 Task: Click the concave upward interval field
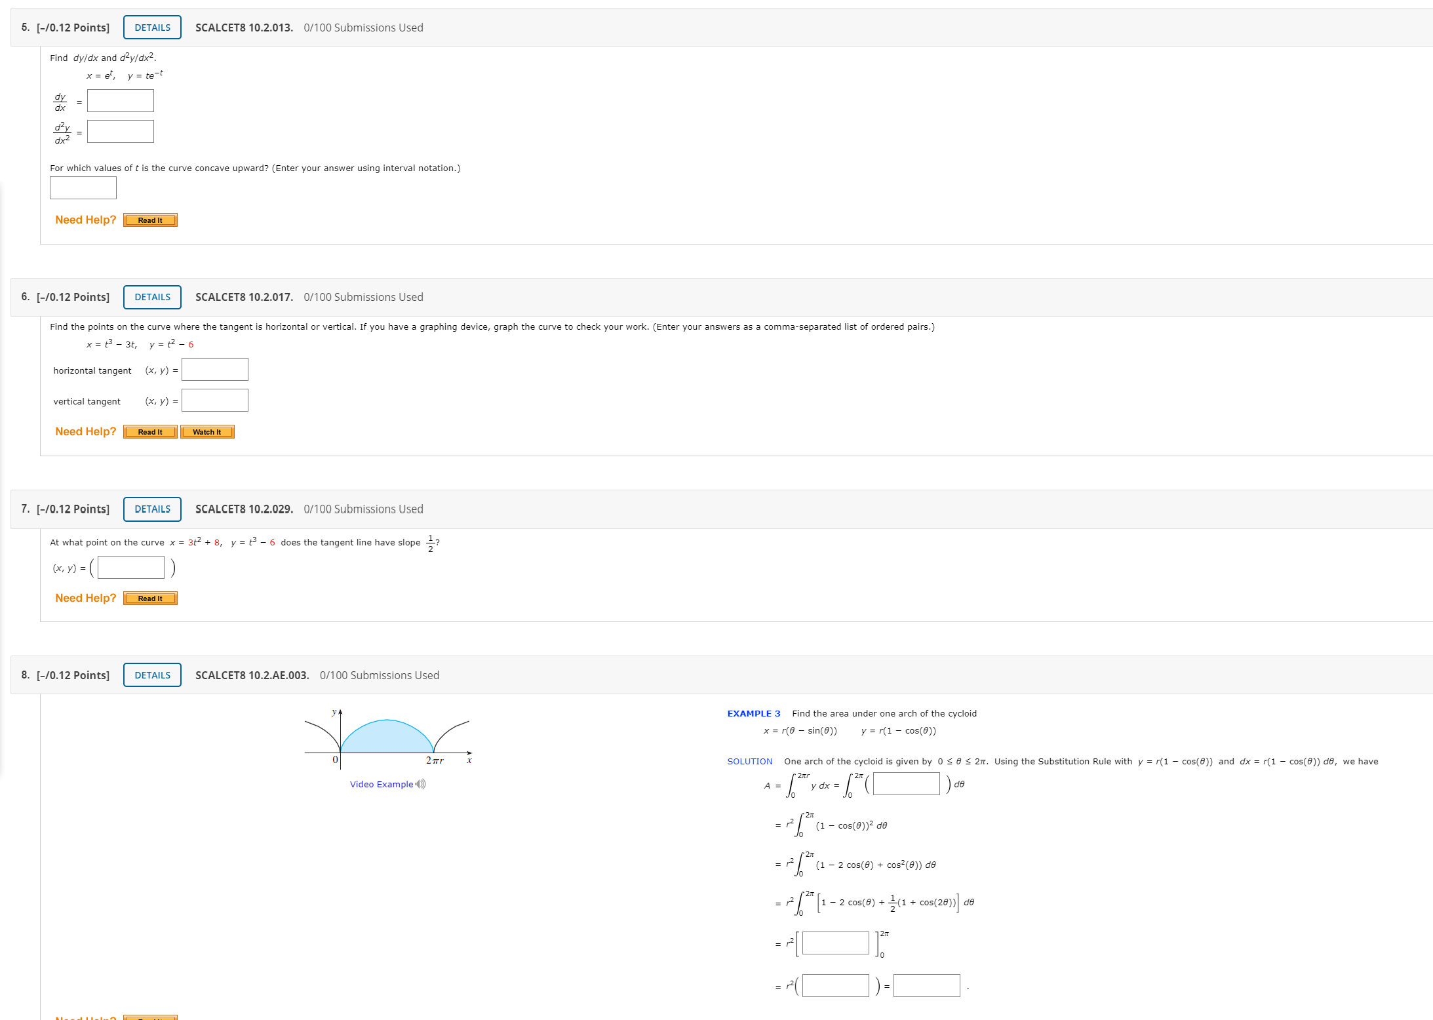[83, 188]
